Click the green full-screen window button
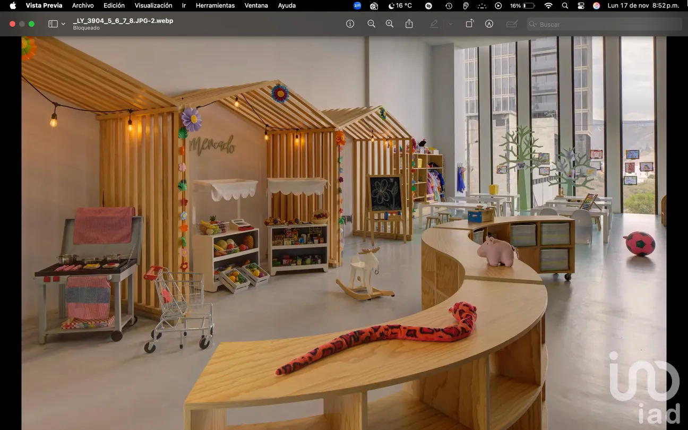 pyautogui.click(x=31, y=24)
